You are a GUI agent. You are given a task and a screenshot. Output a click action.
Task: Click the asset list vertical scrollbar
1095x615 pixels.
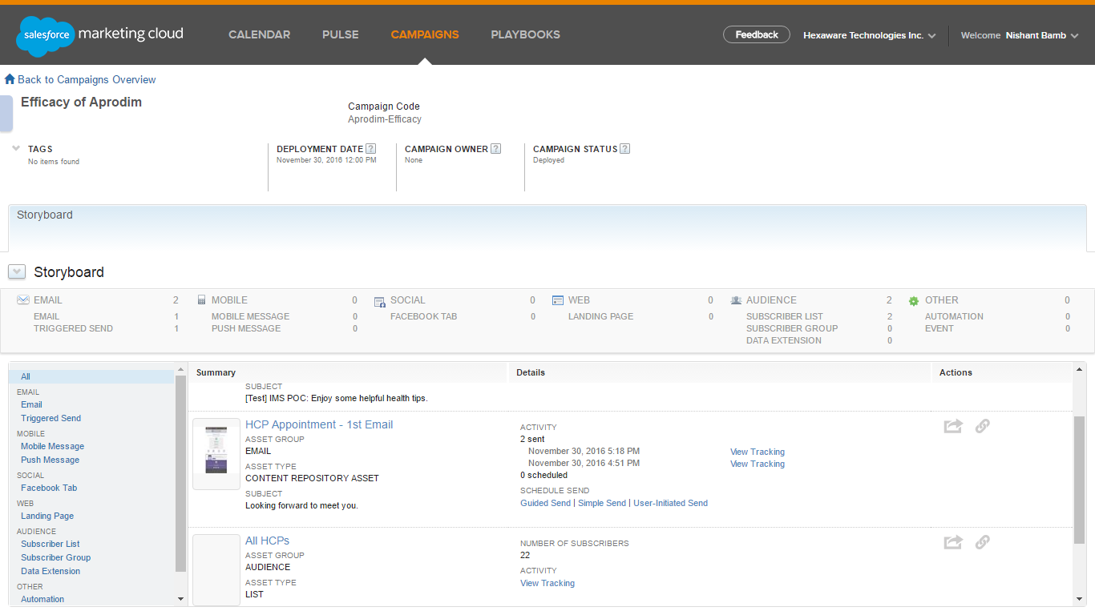click(x=1079, y=480)
